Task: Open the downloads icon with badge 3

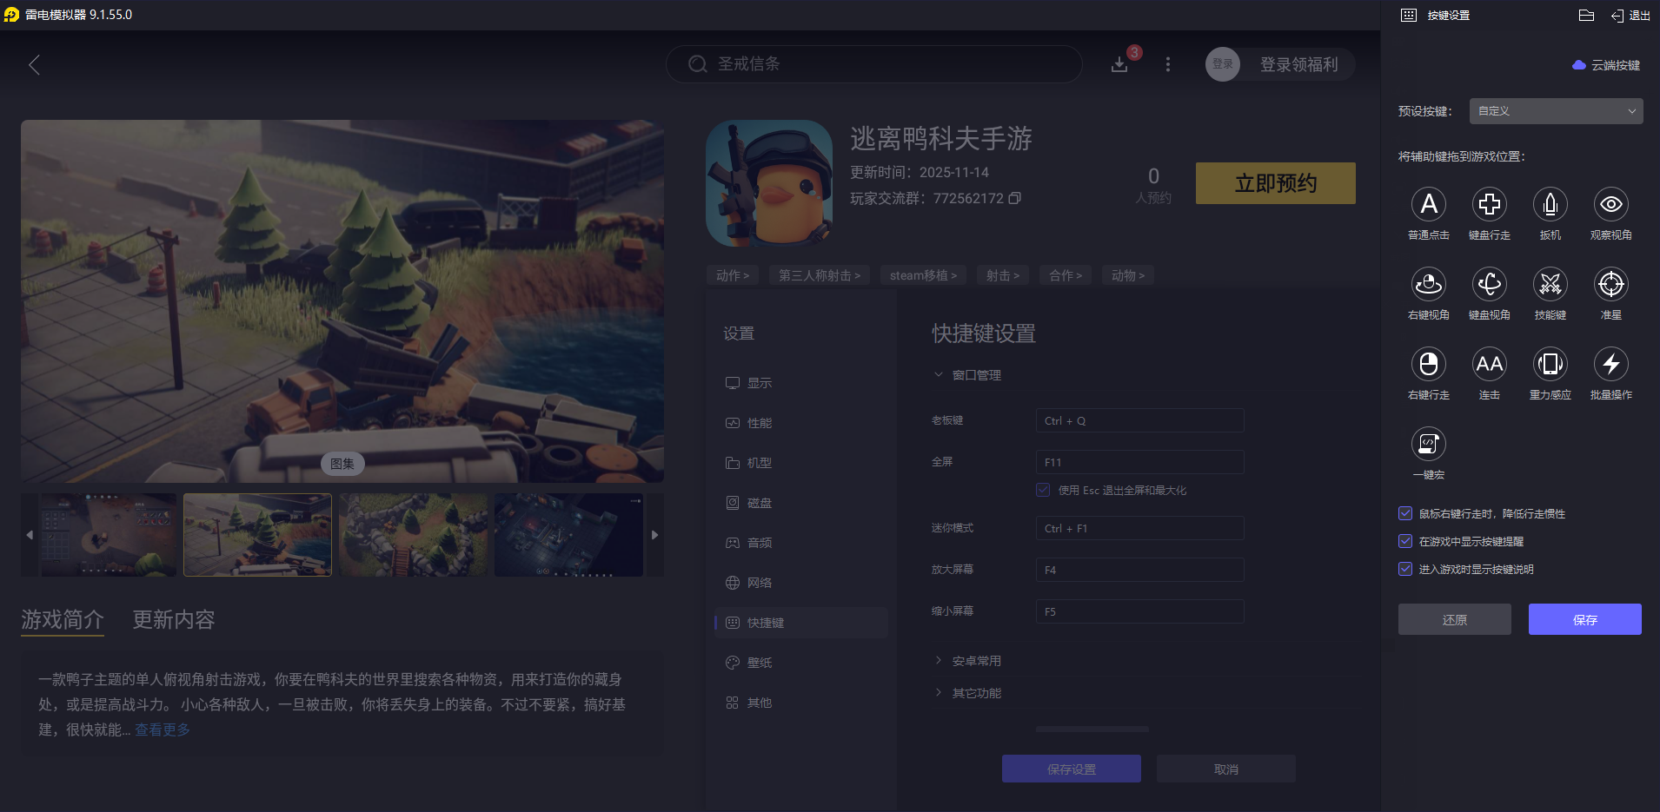Action: [1119, 64]
